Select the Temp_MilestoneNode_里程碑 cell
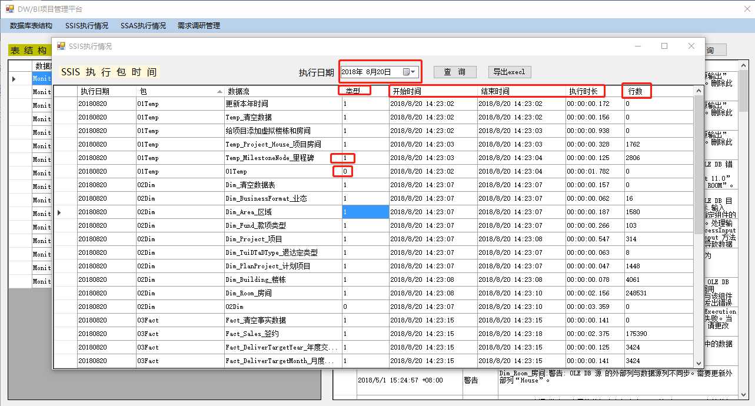 point(283,158)
